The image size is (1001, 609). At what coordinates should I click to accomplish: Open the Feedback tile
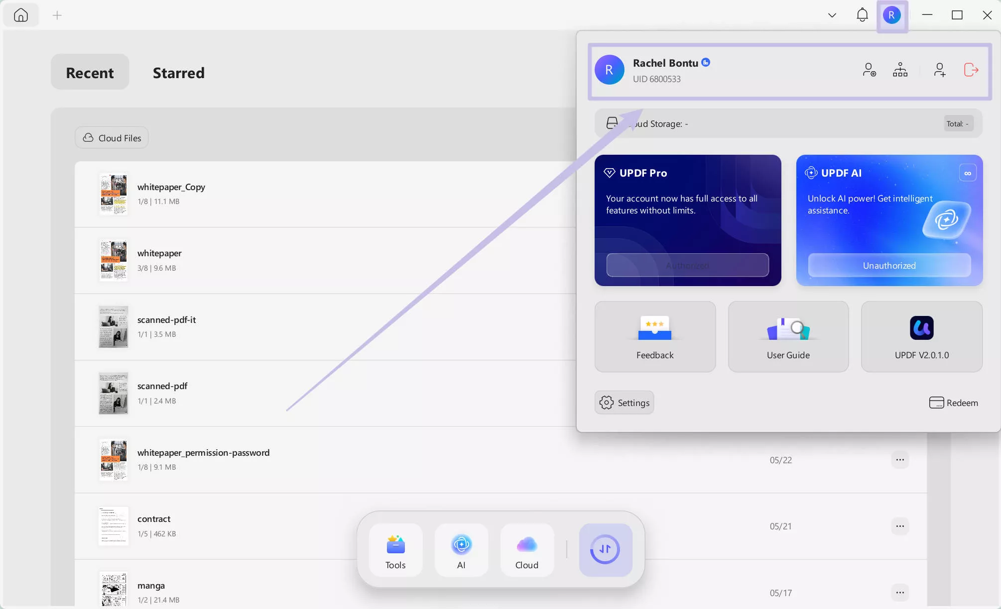655,336
